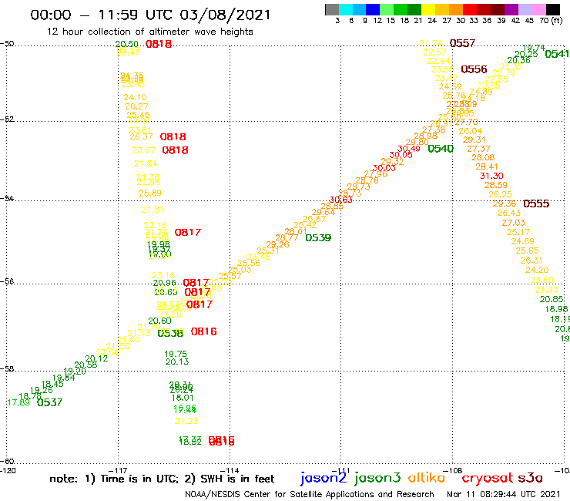Click the lavender legend swatch
The image size is (570, 501).
[x=525, y=9]
